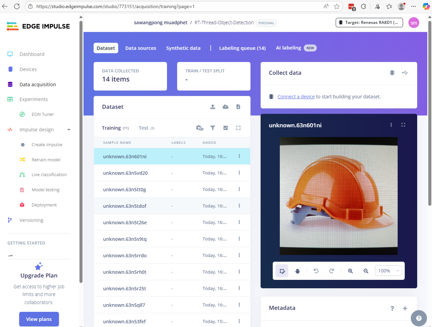Open the 100% zoom level dropdown

pyautogui.click(x=388, y=271)
